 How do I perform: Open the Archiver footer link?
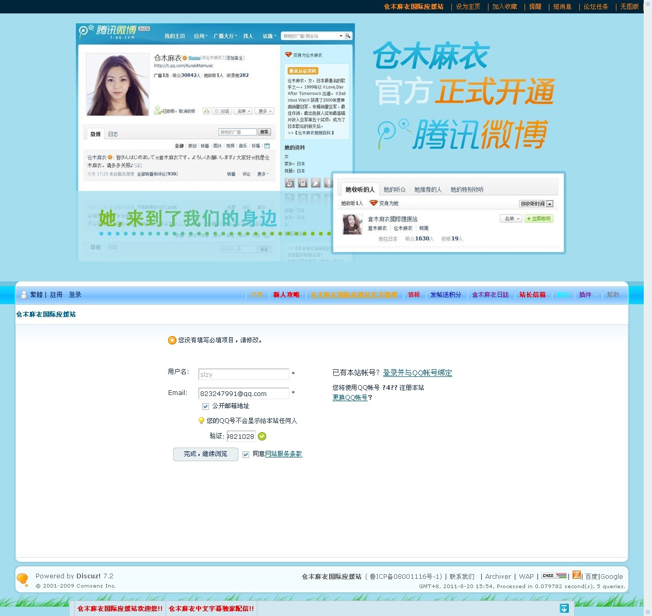[498, 577]
